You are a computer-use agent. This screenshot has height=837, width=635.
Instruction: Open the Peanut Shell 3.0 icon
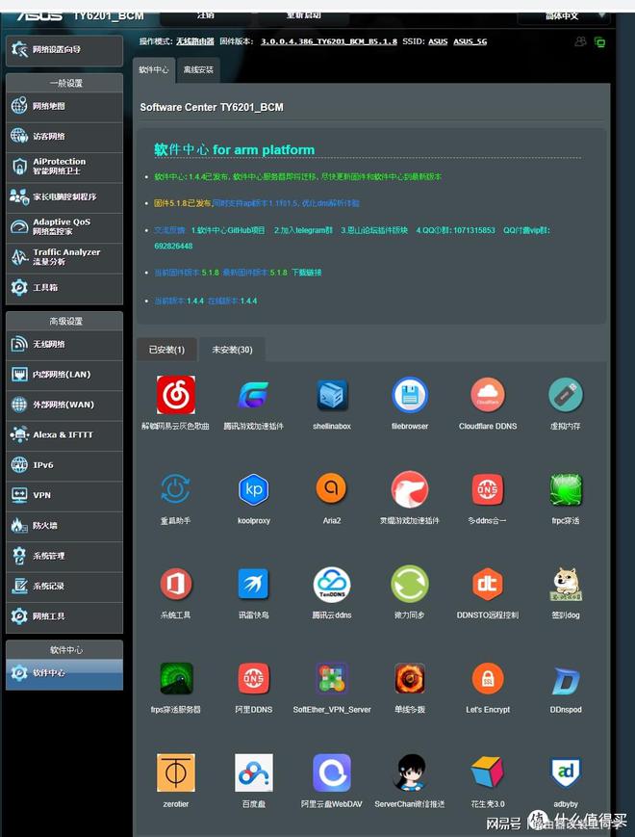(487, 772)
